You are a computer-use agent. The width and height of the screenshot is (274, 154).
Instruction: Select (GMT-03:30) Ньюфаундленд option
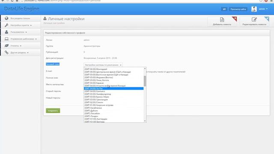113,94
